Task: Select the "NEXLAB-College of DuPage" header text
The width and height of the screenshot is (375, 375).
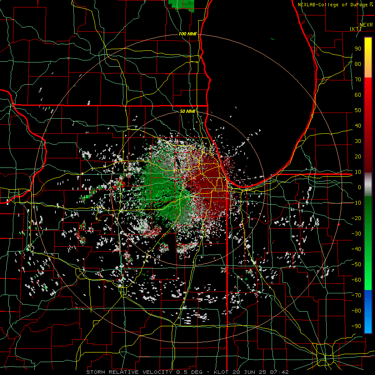Action: [x=332, y=5]
